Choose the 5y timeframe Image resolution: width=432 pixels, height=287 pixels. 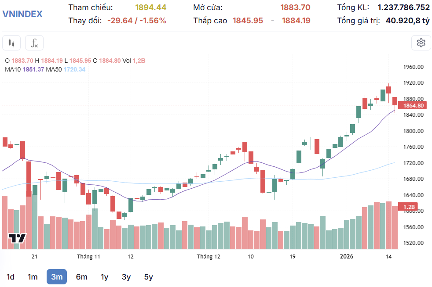pos(149,277)
